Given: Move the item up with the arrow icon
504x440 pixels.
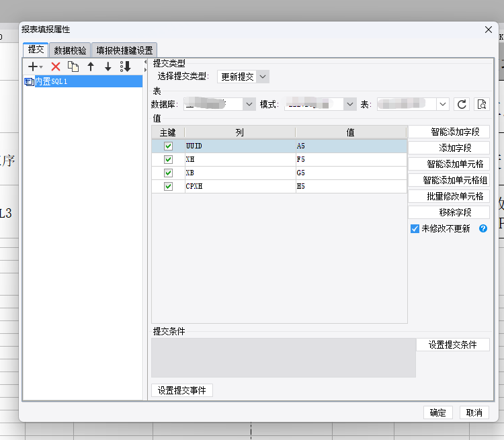Looking at the screenshot, I should click(x=91, y=67).
